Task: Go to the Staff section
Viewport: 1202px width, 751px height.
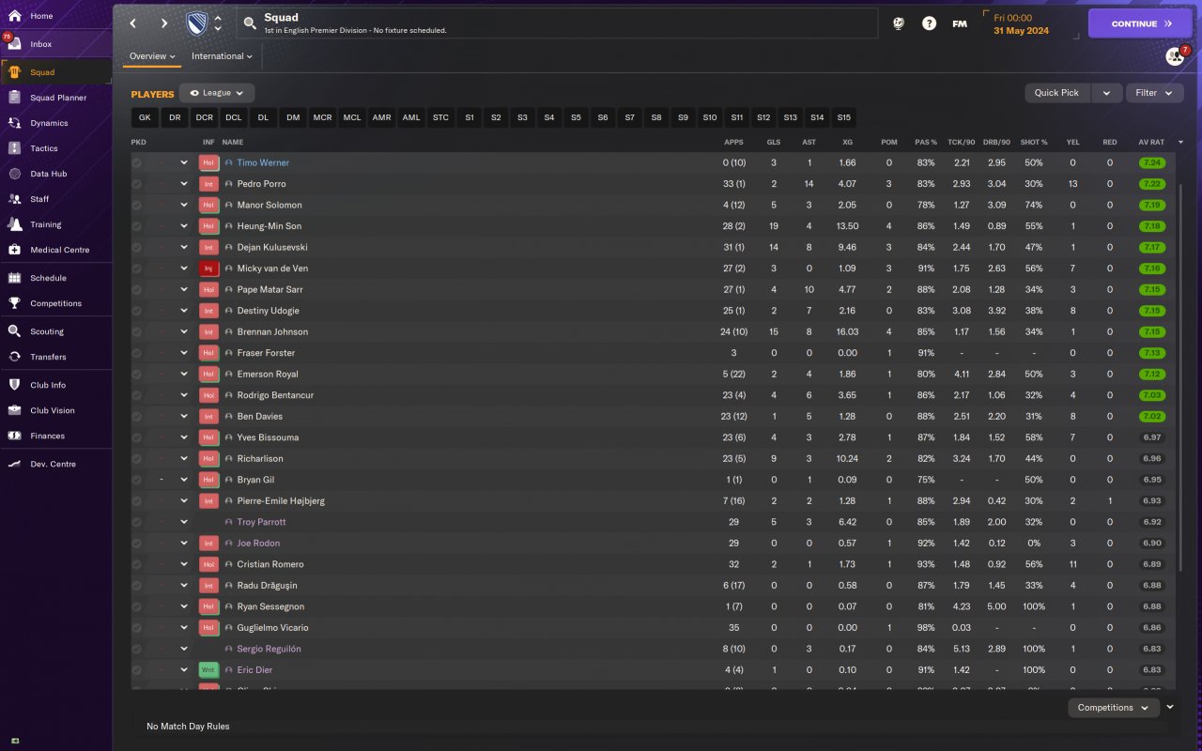Action: tap(56, 199)
